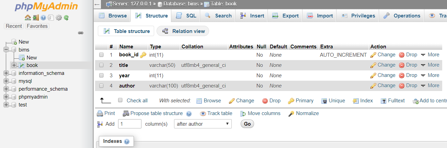Click the Home icon in the navigation panel
Viewport: 447px width, 148px height.
coord(27,18)
